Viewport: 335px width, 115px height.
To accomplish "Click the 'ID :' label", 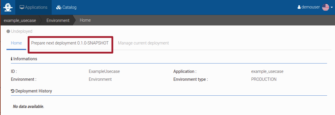I will coord(14,72).
